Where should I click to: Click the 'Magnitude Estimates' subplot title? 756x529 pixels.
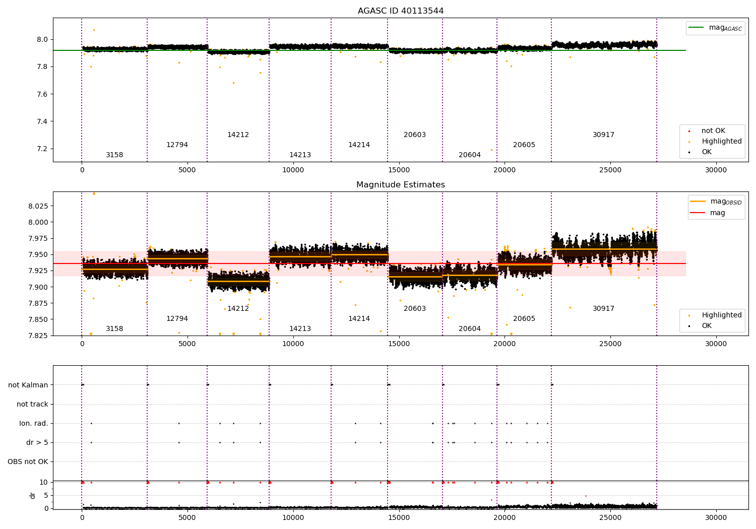click(401, 185)
